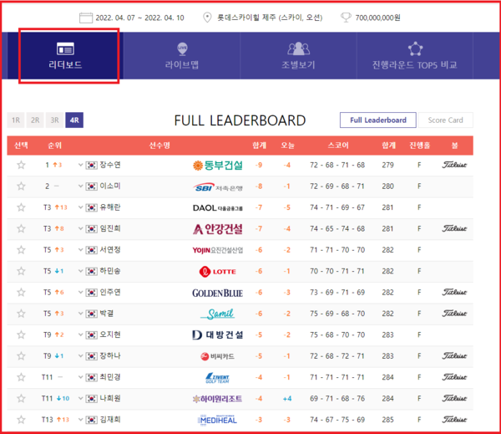Toggle favorite star for 임진희
Screen dimensions: 501x434
(21, 228)
